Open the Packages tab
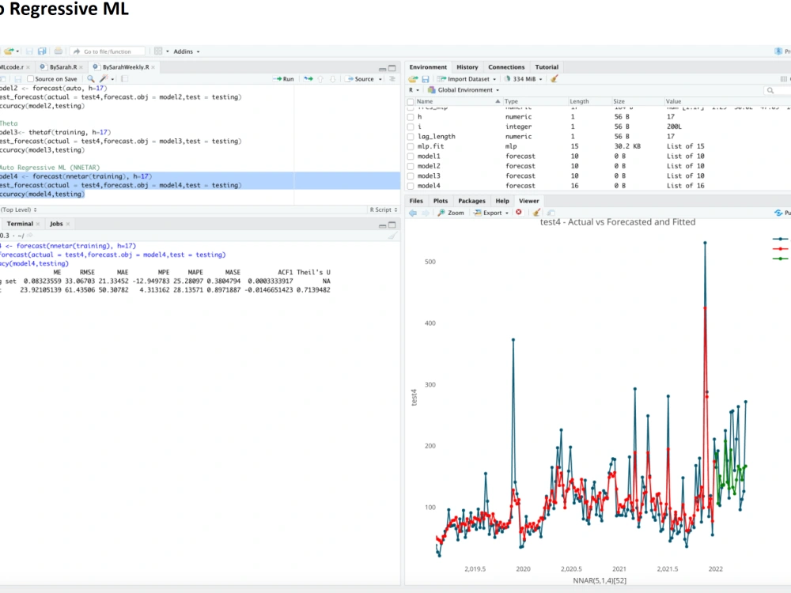The image size is (791, 593). click(x=471, y=201)
